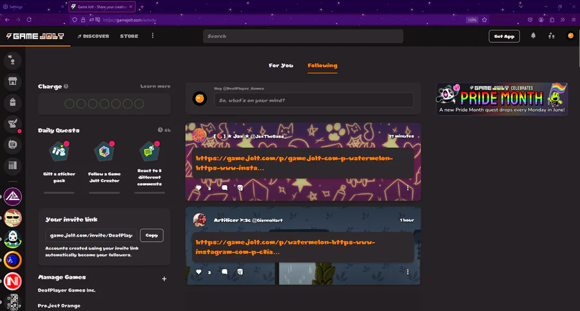This screenshot has height=311, width=580.
Task: Open the browser hamburger menu
Action: click(x=573, y=19)
